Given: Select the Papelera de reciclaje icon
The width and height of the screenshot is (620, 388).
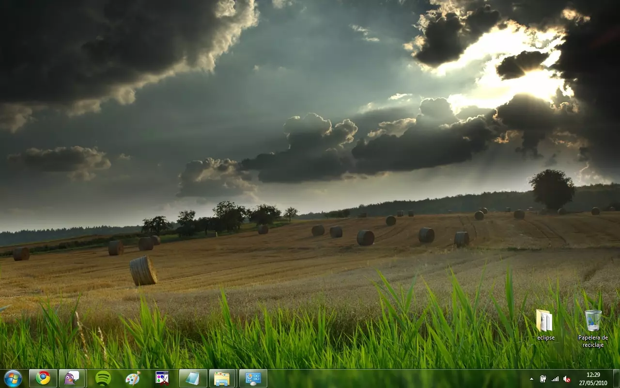Looking at the screenshot, I should point(593,328).
